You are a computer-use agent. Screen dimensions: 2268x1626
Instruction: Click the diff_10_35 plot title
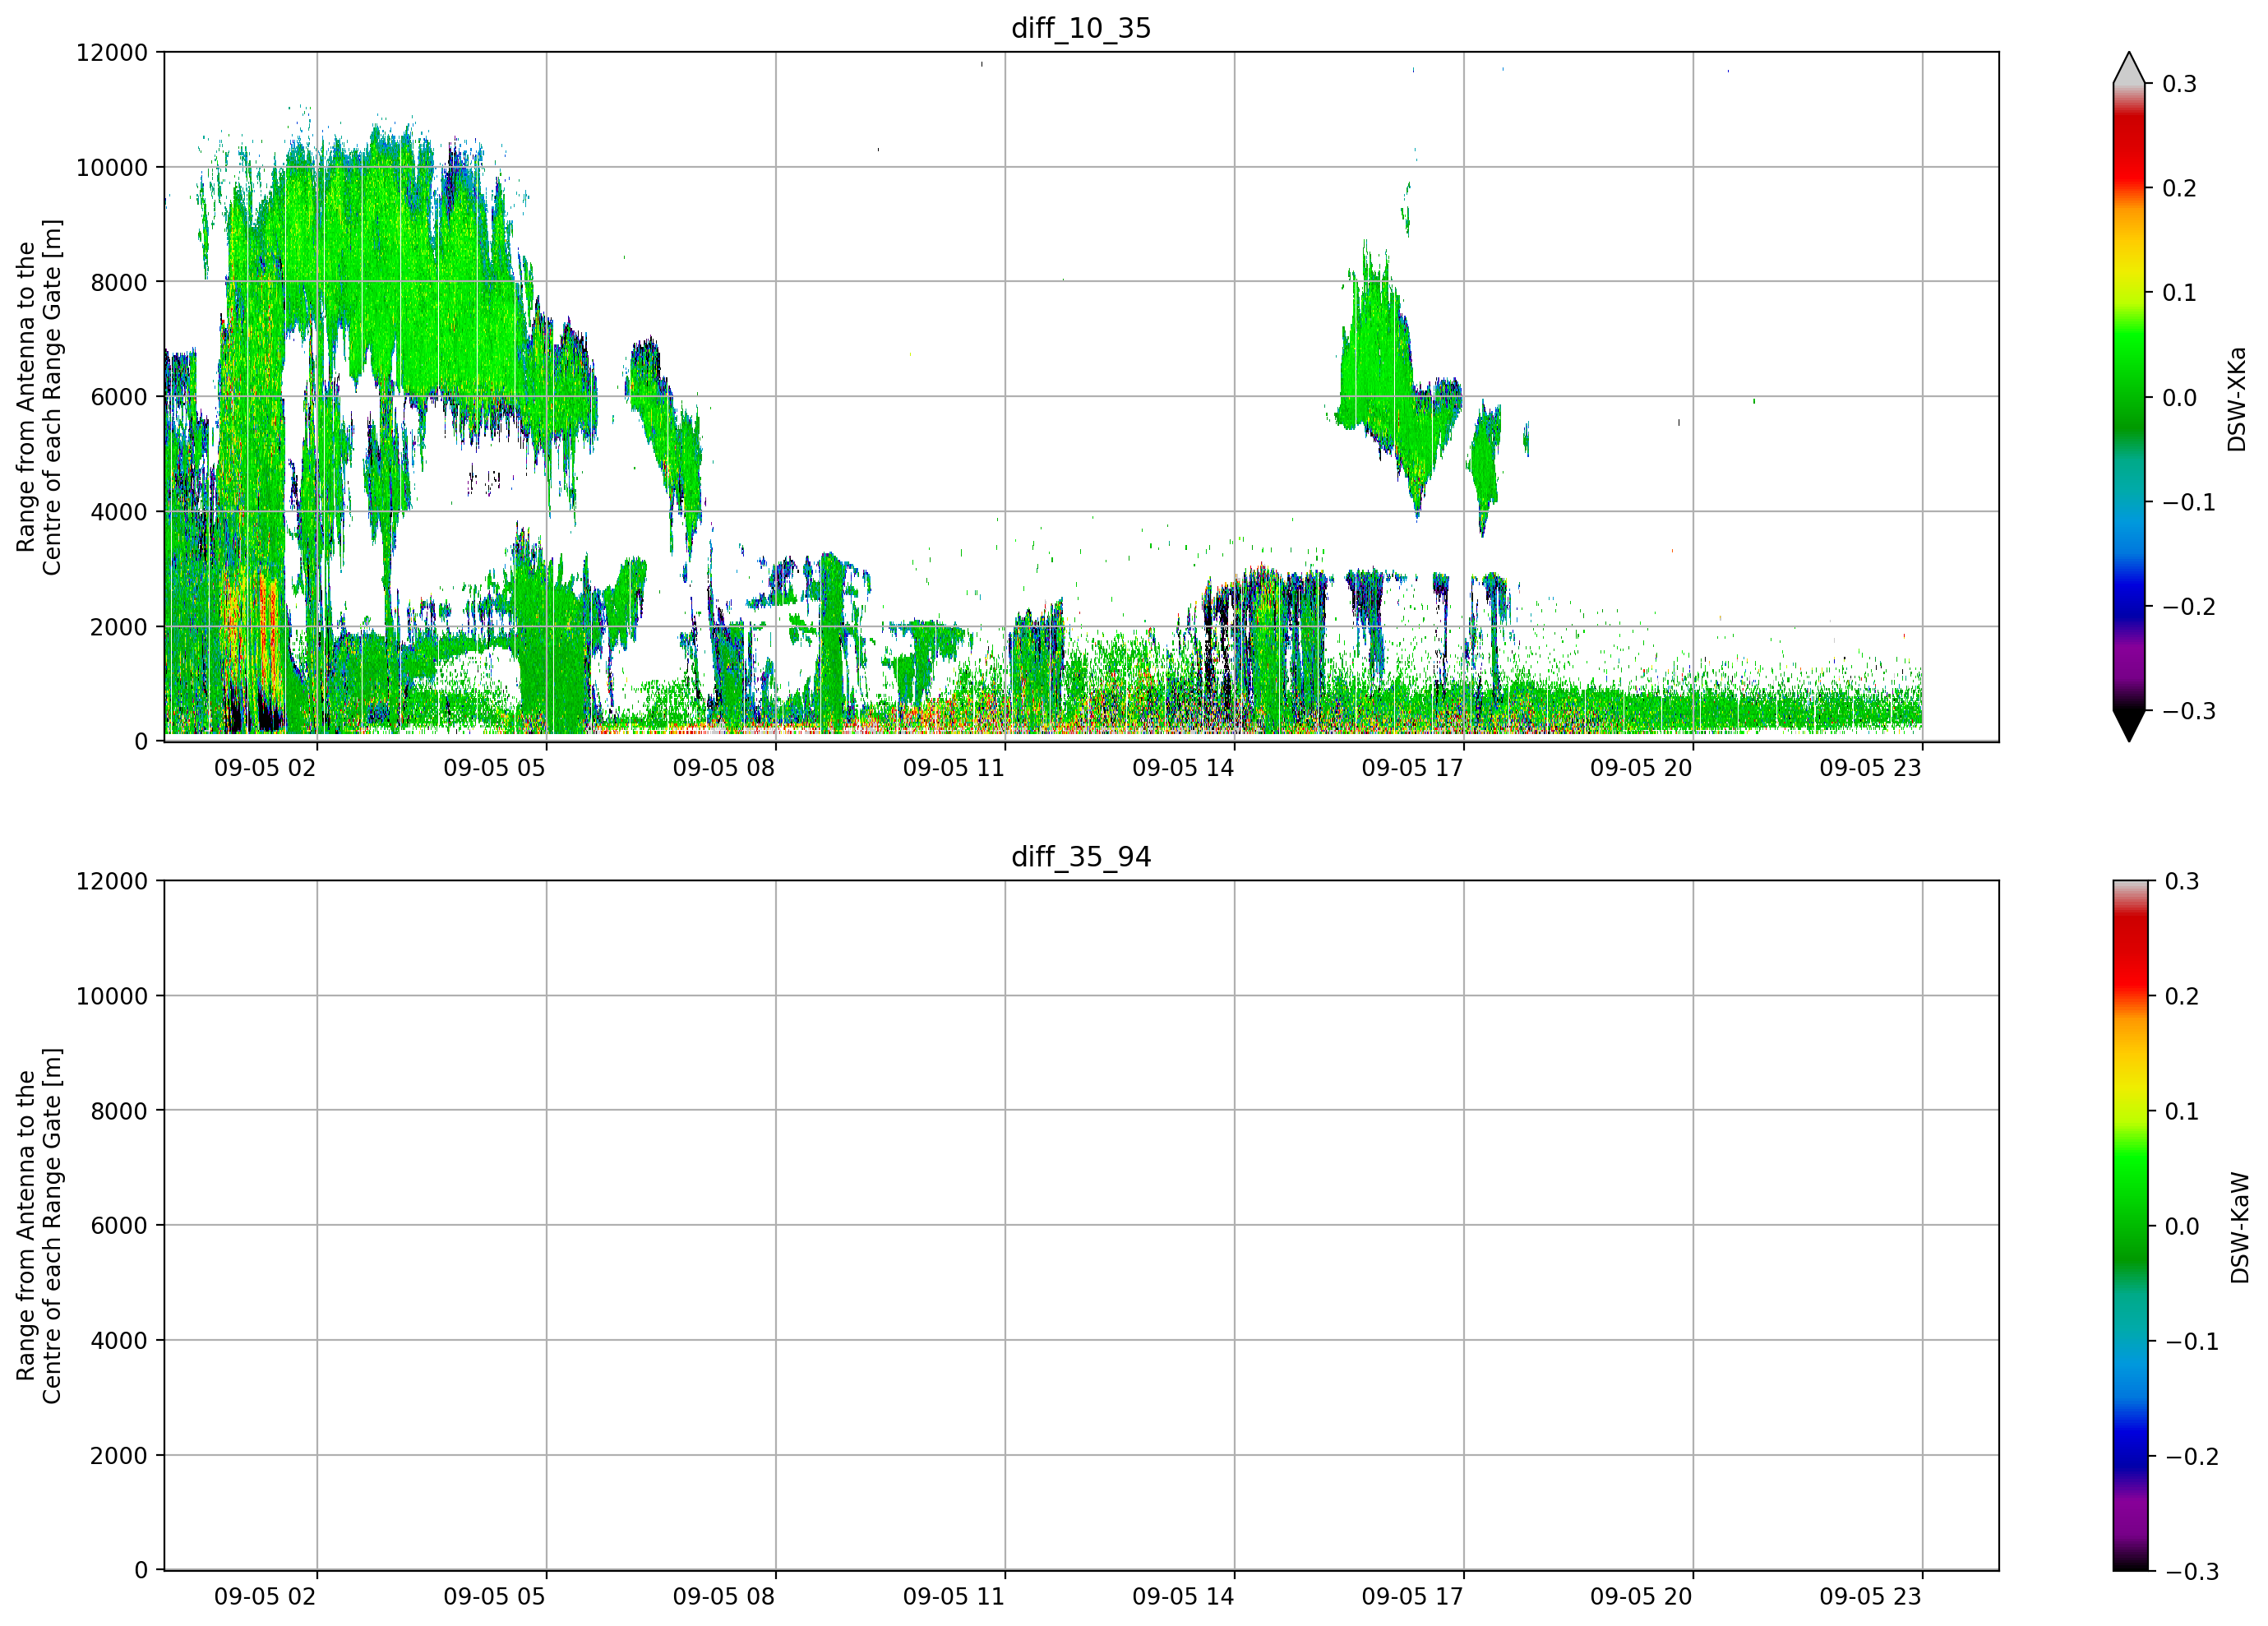[x=1081, y=28]
